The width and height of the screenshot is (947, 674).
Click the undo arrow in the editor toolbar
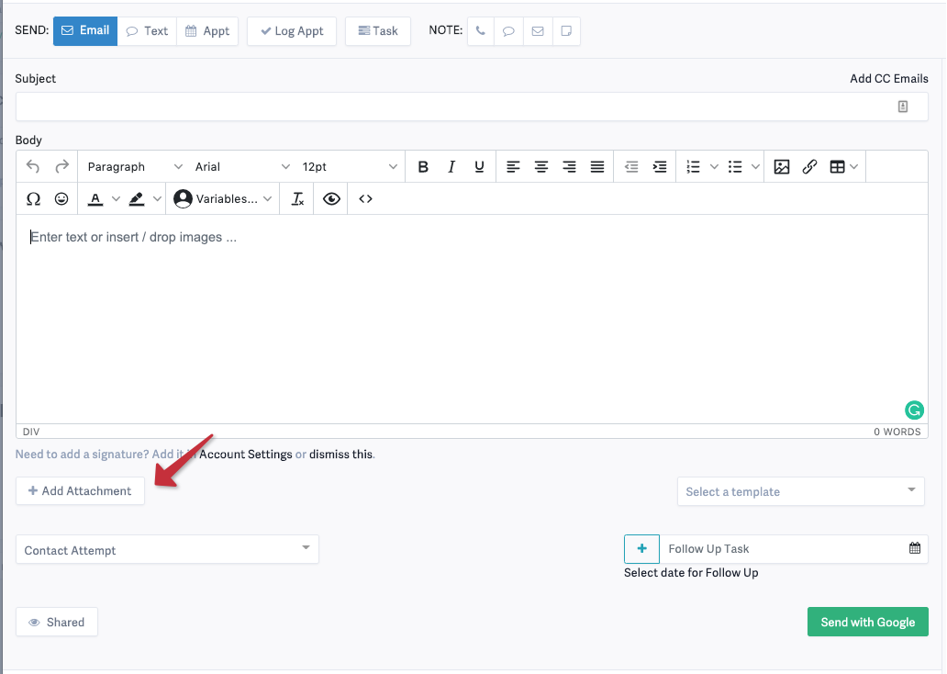(x=35, y=166)
